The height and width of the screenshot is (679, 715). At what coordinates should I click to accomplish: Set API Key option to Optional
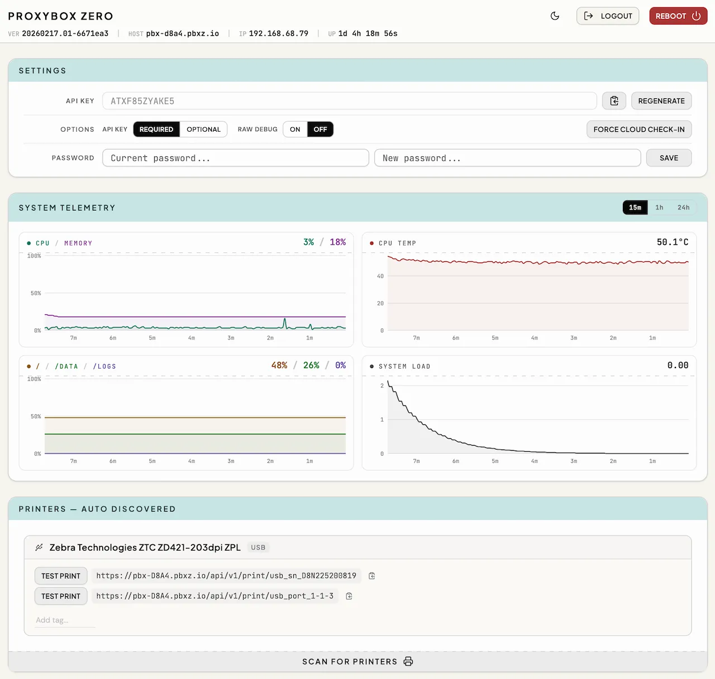pos(203,129)
